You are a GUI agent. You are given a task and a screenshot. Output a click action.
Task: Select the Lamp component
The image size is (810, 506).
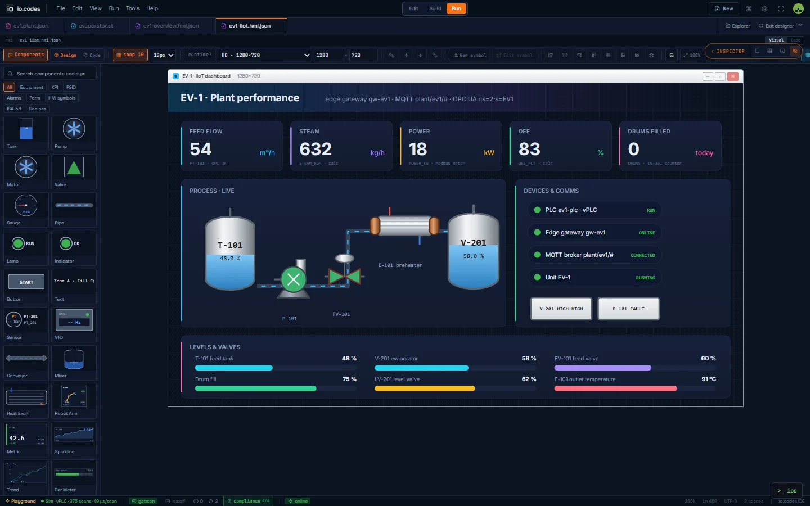coord(26,248)
